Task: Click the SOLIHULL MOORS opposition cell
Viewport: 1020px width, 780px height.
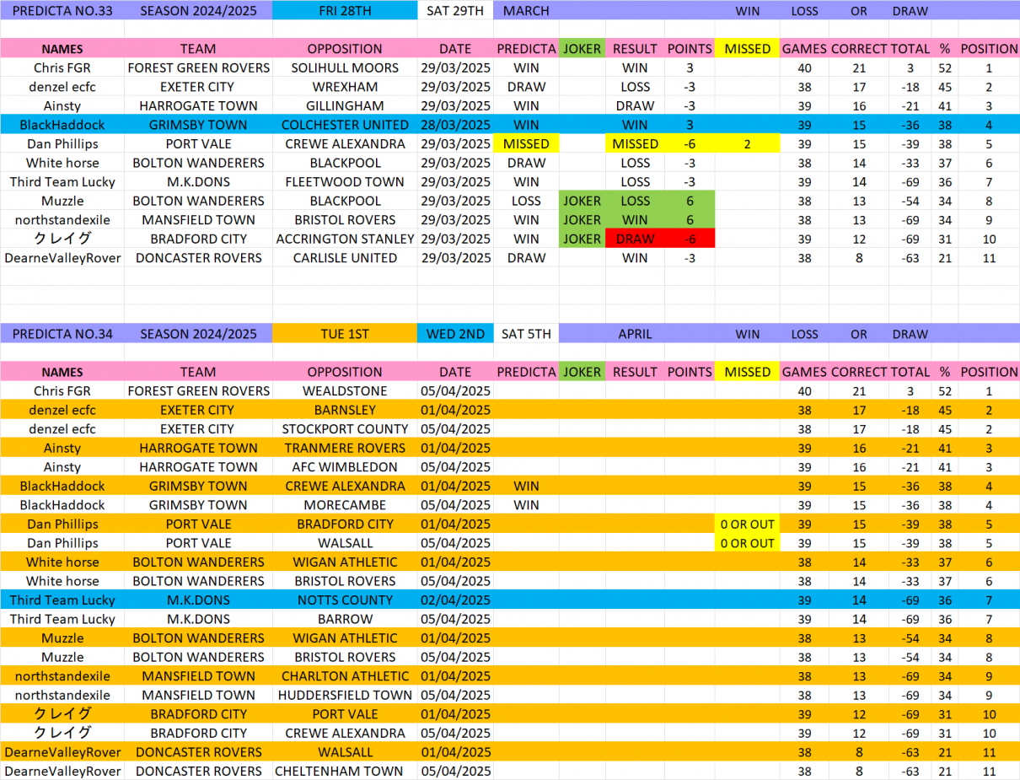Action: [x=345, y=67]
